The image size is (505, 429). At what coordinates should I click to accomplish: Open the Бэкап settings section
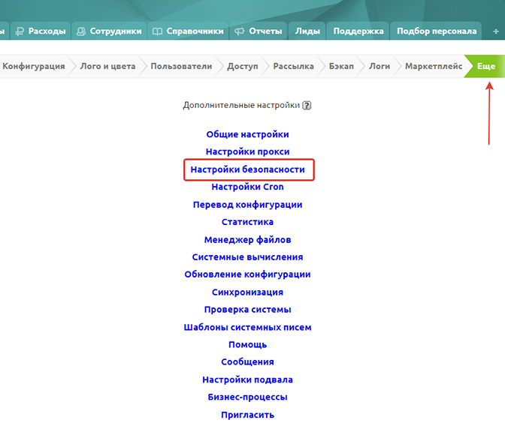coord(341,66)
